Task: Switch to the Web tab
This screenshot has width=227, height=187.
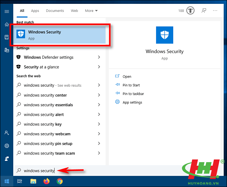Action: tap(74, 11)
